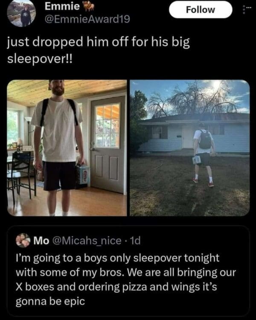The width and height of the screenshot is (256, 320).
Task: Click the door in the left photo
Action: click(x=108, y=145)
